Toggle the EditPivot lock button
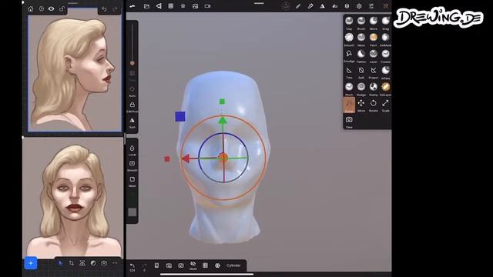493x277 pixels. (x=132, y=107)
